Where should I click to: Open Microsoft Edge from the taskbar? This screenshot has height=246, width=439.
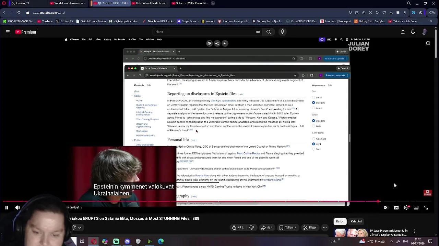click(x=161, y=242)
